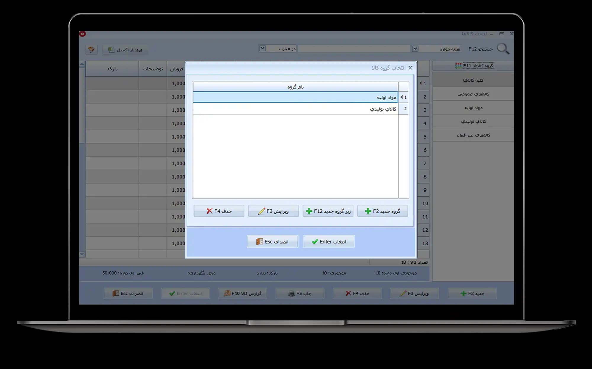Click 'ویرایش F3' button in dialog
Screen dimensions: 592x369
pos(274,211)
